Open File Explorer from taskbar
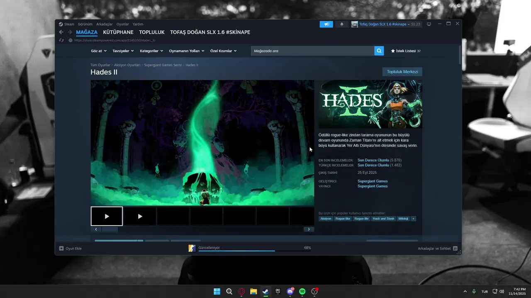The height and width of the screenshot is (298, 531). pyautogui.click(x=253, y=291)
